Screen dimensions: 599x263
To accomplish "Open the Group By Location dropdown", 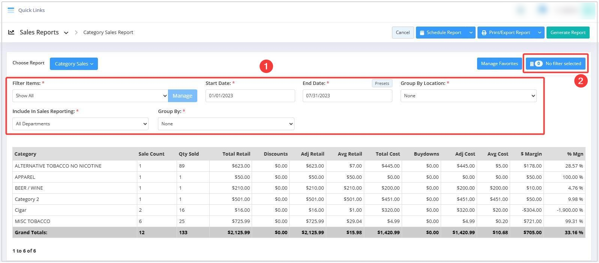I will [468, 96].
